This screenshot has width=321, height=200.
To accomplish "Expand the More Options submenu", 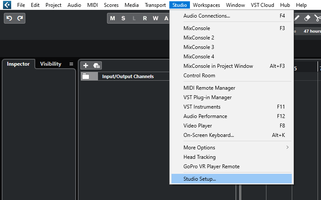I will pyautogui.click(x=232, y=148).
